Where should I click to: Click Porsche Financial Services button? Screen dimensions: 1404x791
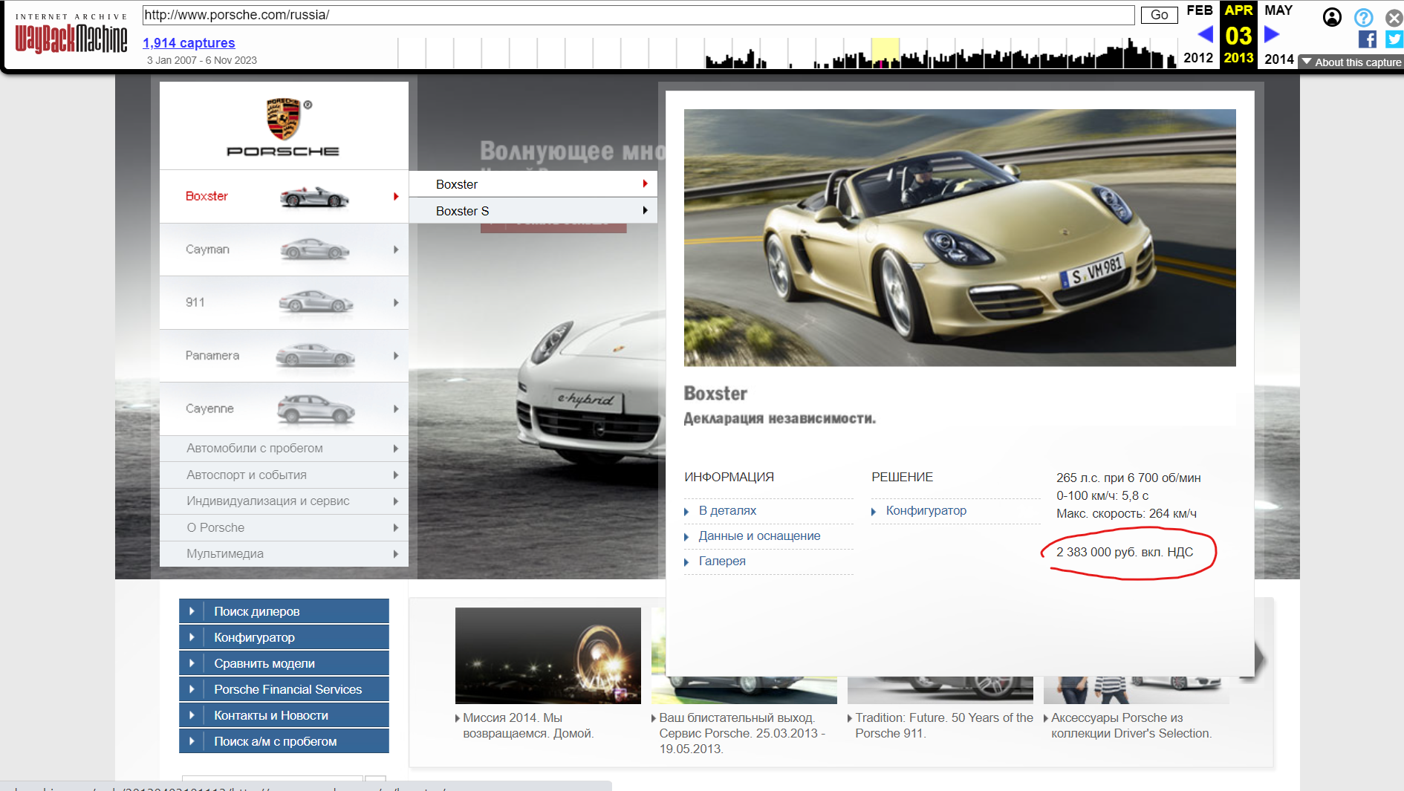point(284,689)
